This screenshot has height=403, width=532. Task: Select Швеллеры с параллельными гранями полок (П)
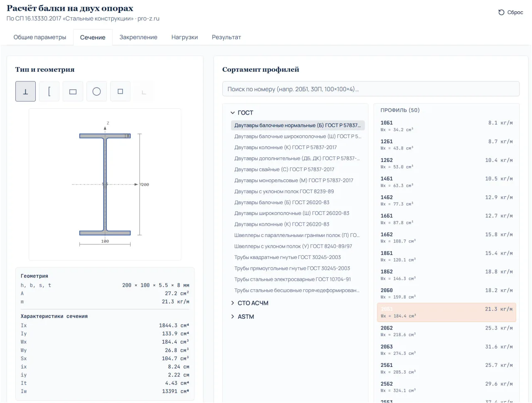(298, 235)
